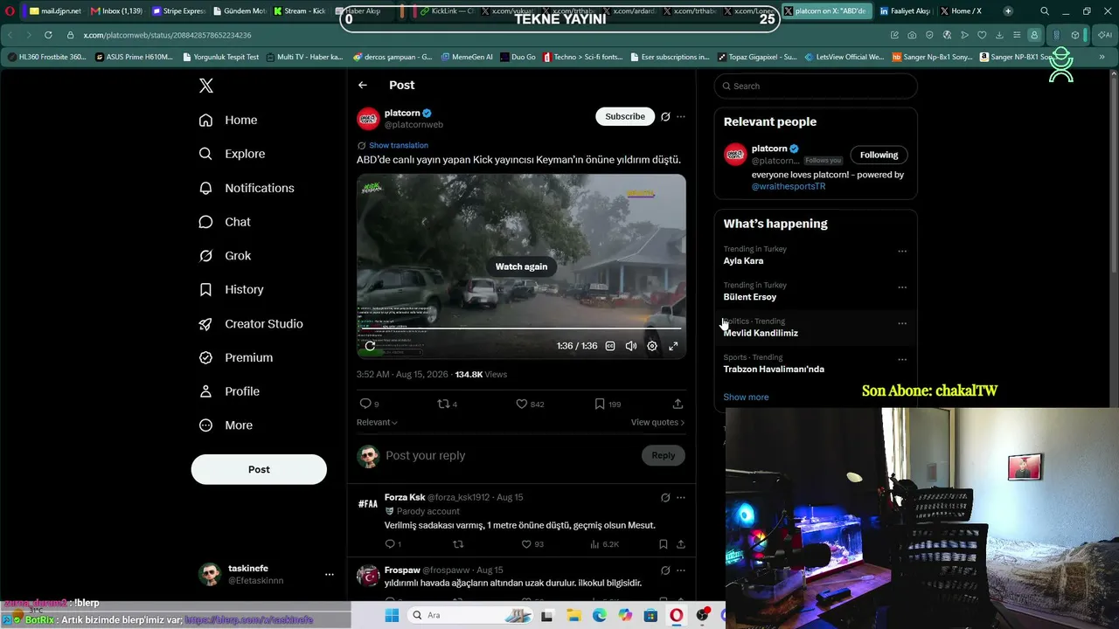Screen dimensions: 1119x629
Task: Switch to the Stream - Kick tab
Action: click(300, 11)
